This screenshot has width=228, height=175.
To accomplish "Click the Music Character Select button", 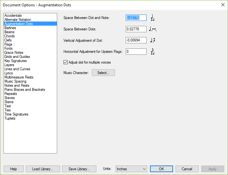I will click(103, 72).
